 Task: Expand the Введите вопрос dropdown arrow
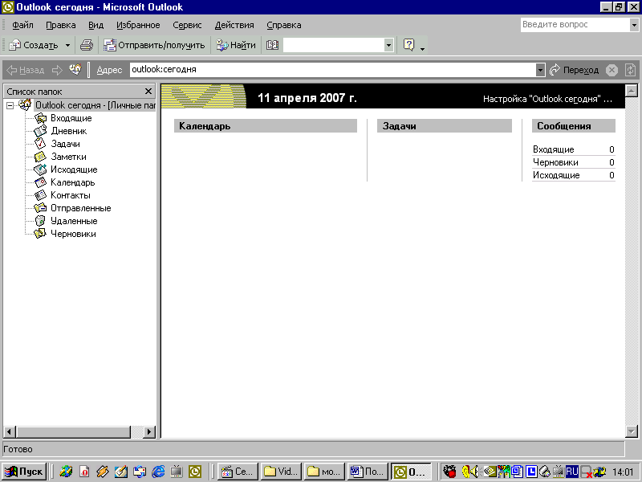tap(634, 25)
